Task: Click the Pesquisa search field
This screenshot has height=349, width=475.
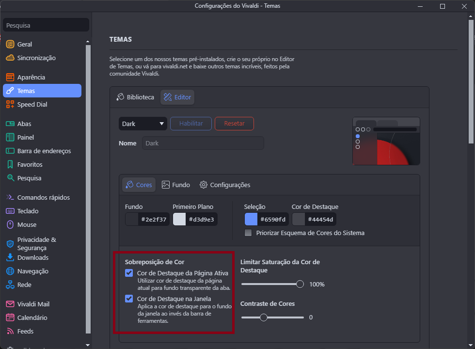Action: click(46, 25)
